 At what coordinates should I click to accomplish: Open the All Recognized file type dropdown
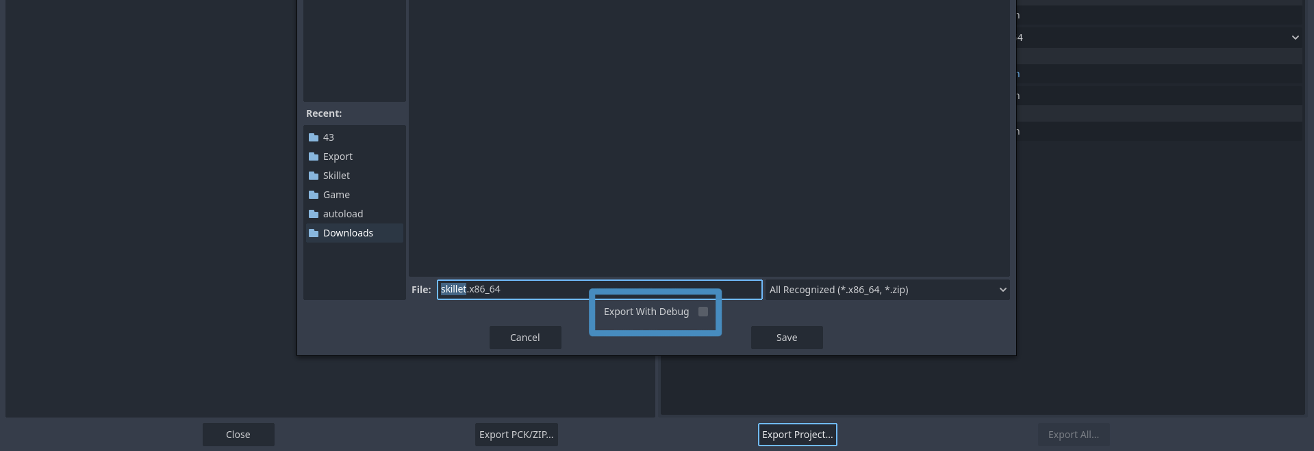point(887,290)
